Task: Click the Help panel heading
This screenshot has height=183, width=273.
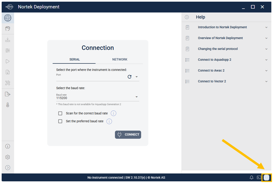Action: (x=200, y=17)
